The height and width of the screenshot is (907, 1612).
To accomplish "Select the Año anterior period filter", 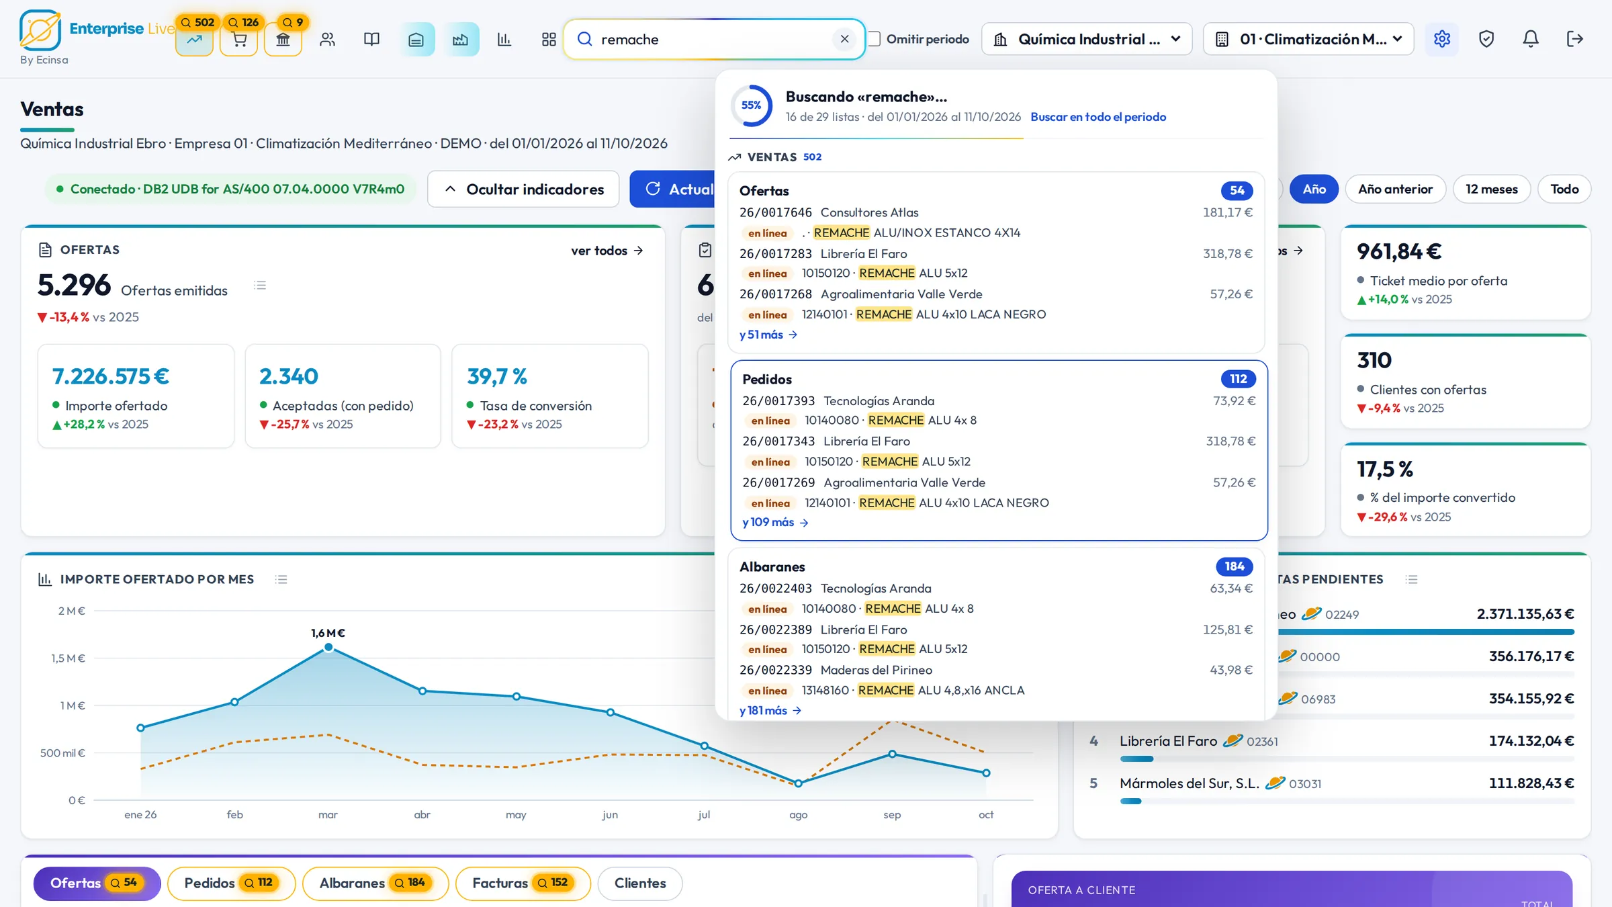I will point(1395,189).
